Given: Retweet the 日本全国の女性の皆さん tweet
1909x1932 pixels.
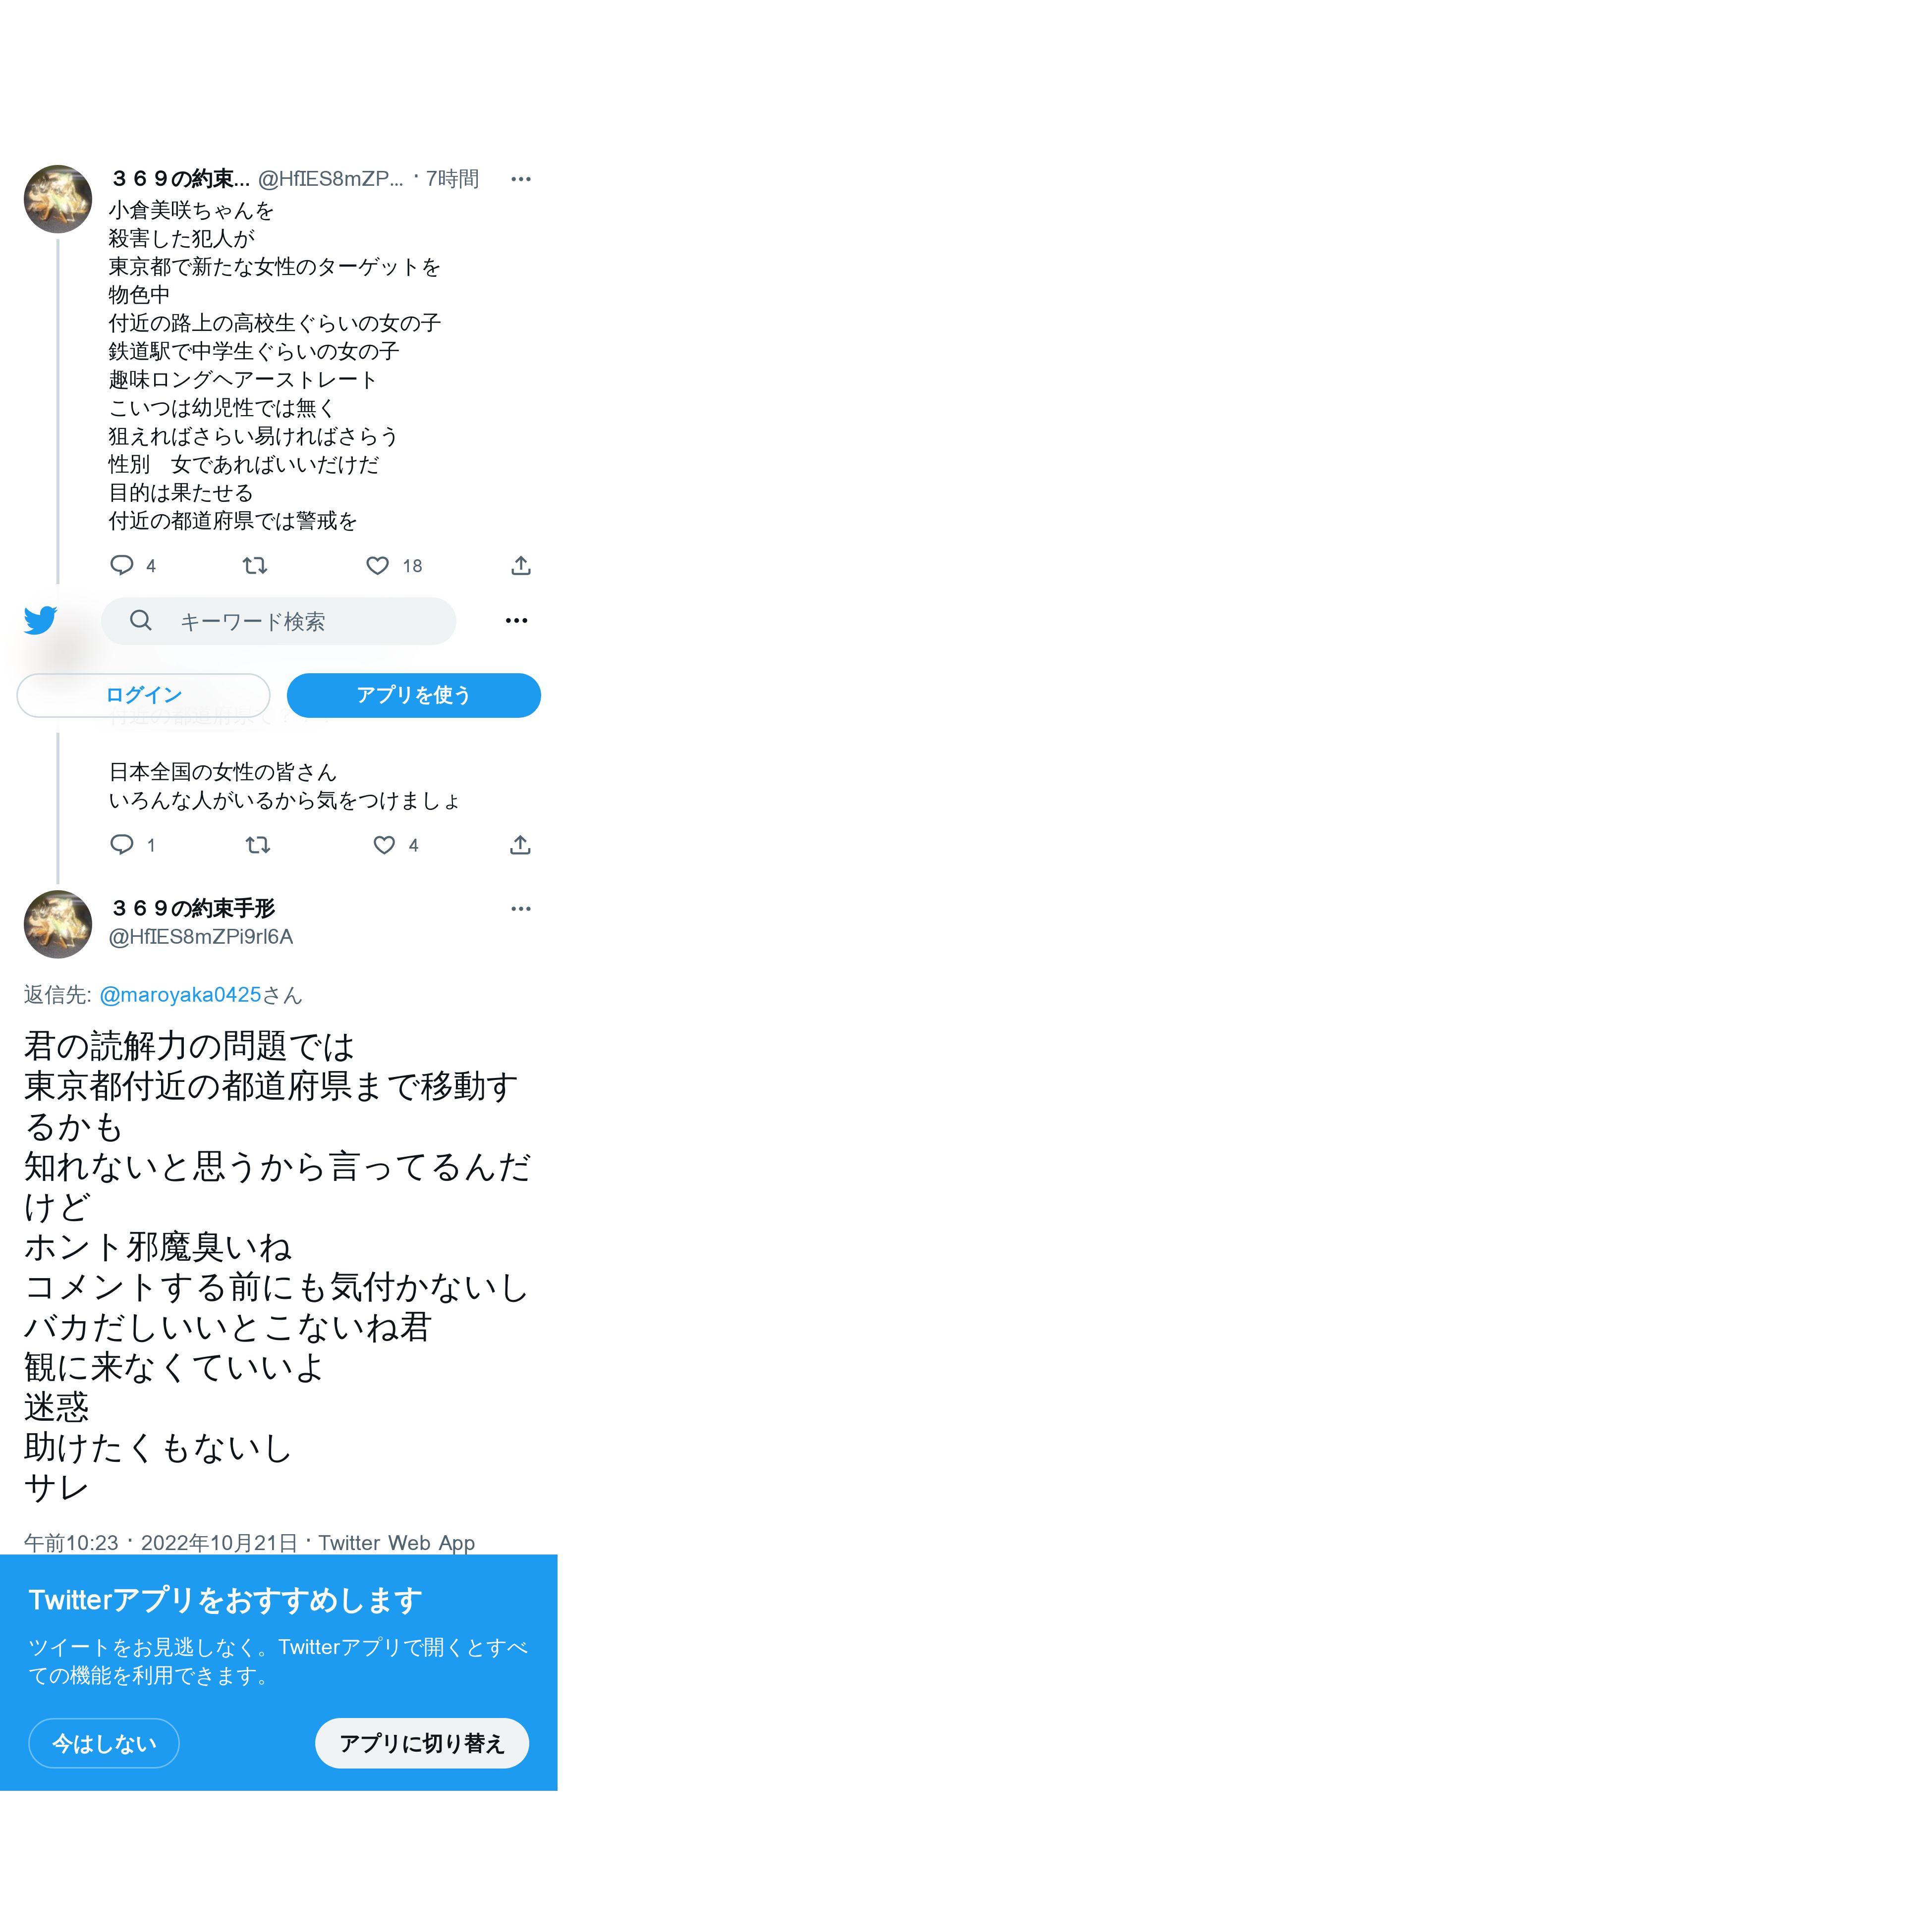Looking at the screenshot, I should 258,845.
